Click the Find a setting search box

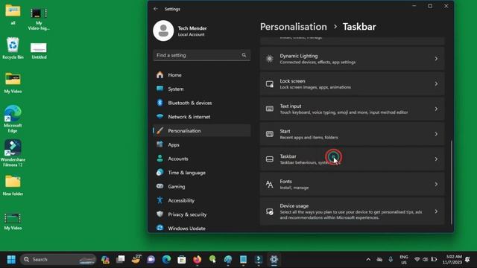click(x=202, y=55)
